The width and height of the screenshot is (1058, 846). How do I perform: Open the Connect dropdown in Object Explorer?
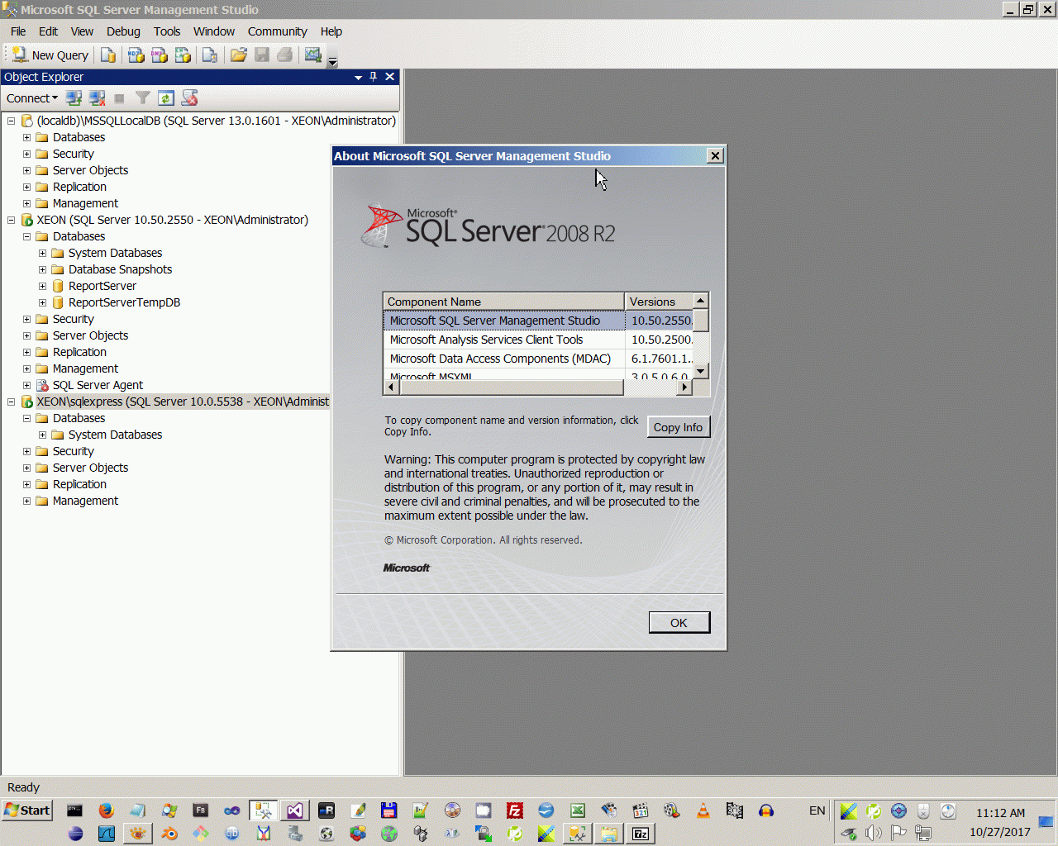point(32,98)
